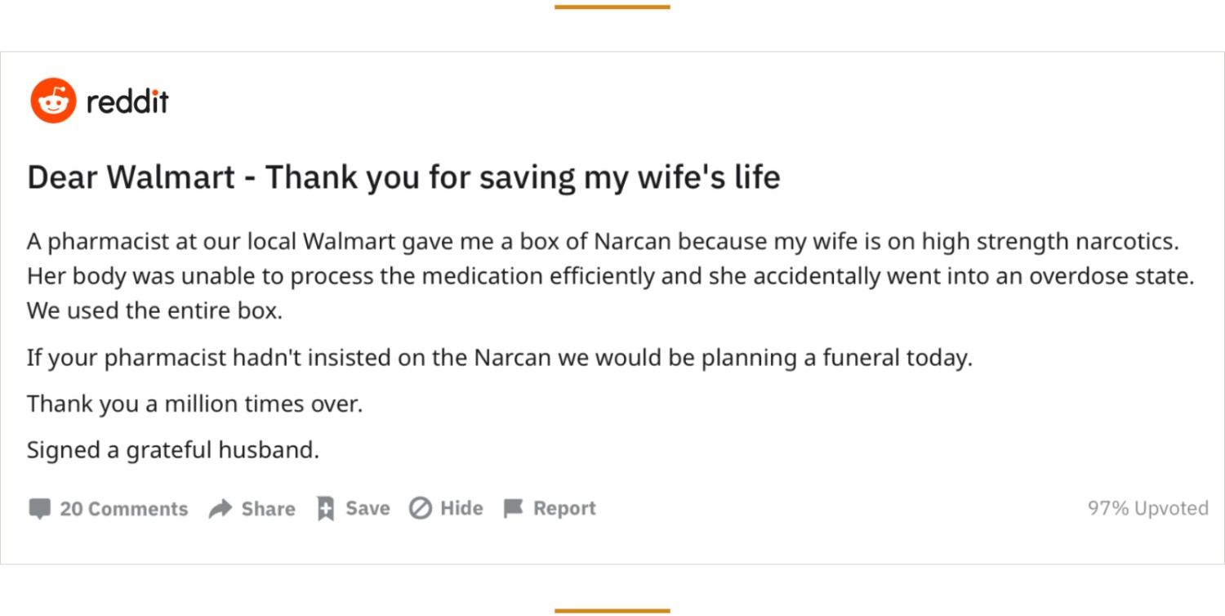Screen dimensions: 1225x616
Task: Click the Report flag icon
Action: [x=513, y=509]
